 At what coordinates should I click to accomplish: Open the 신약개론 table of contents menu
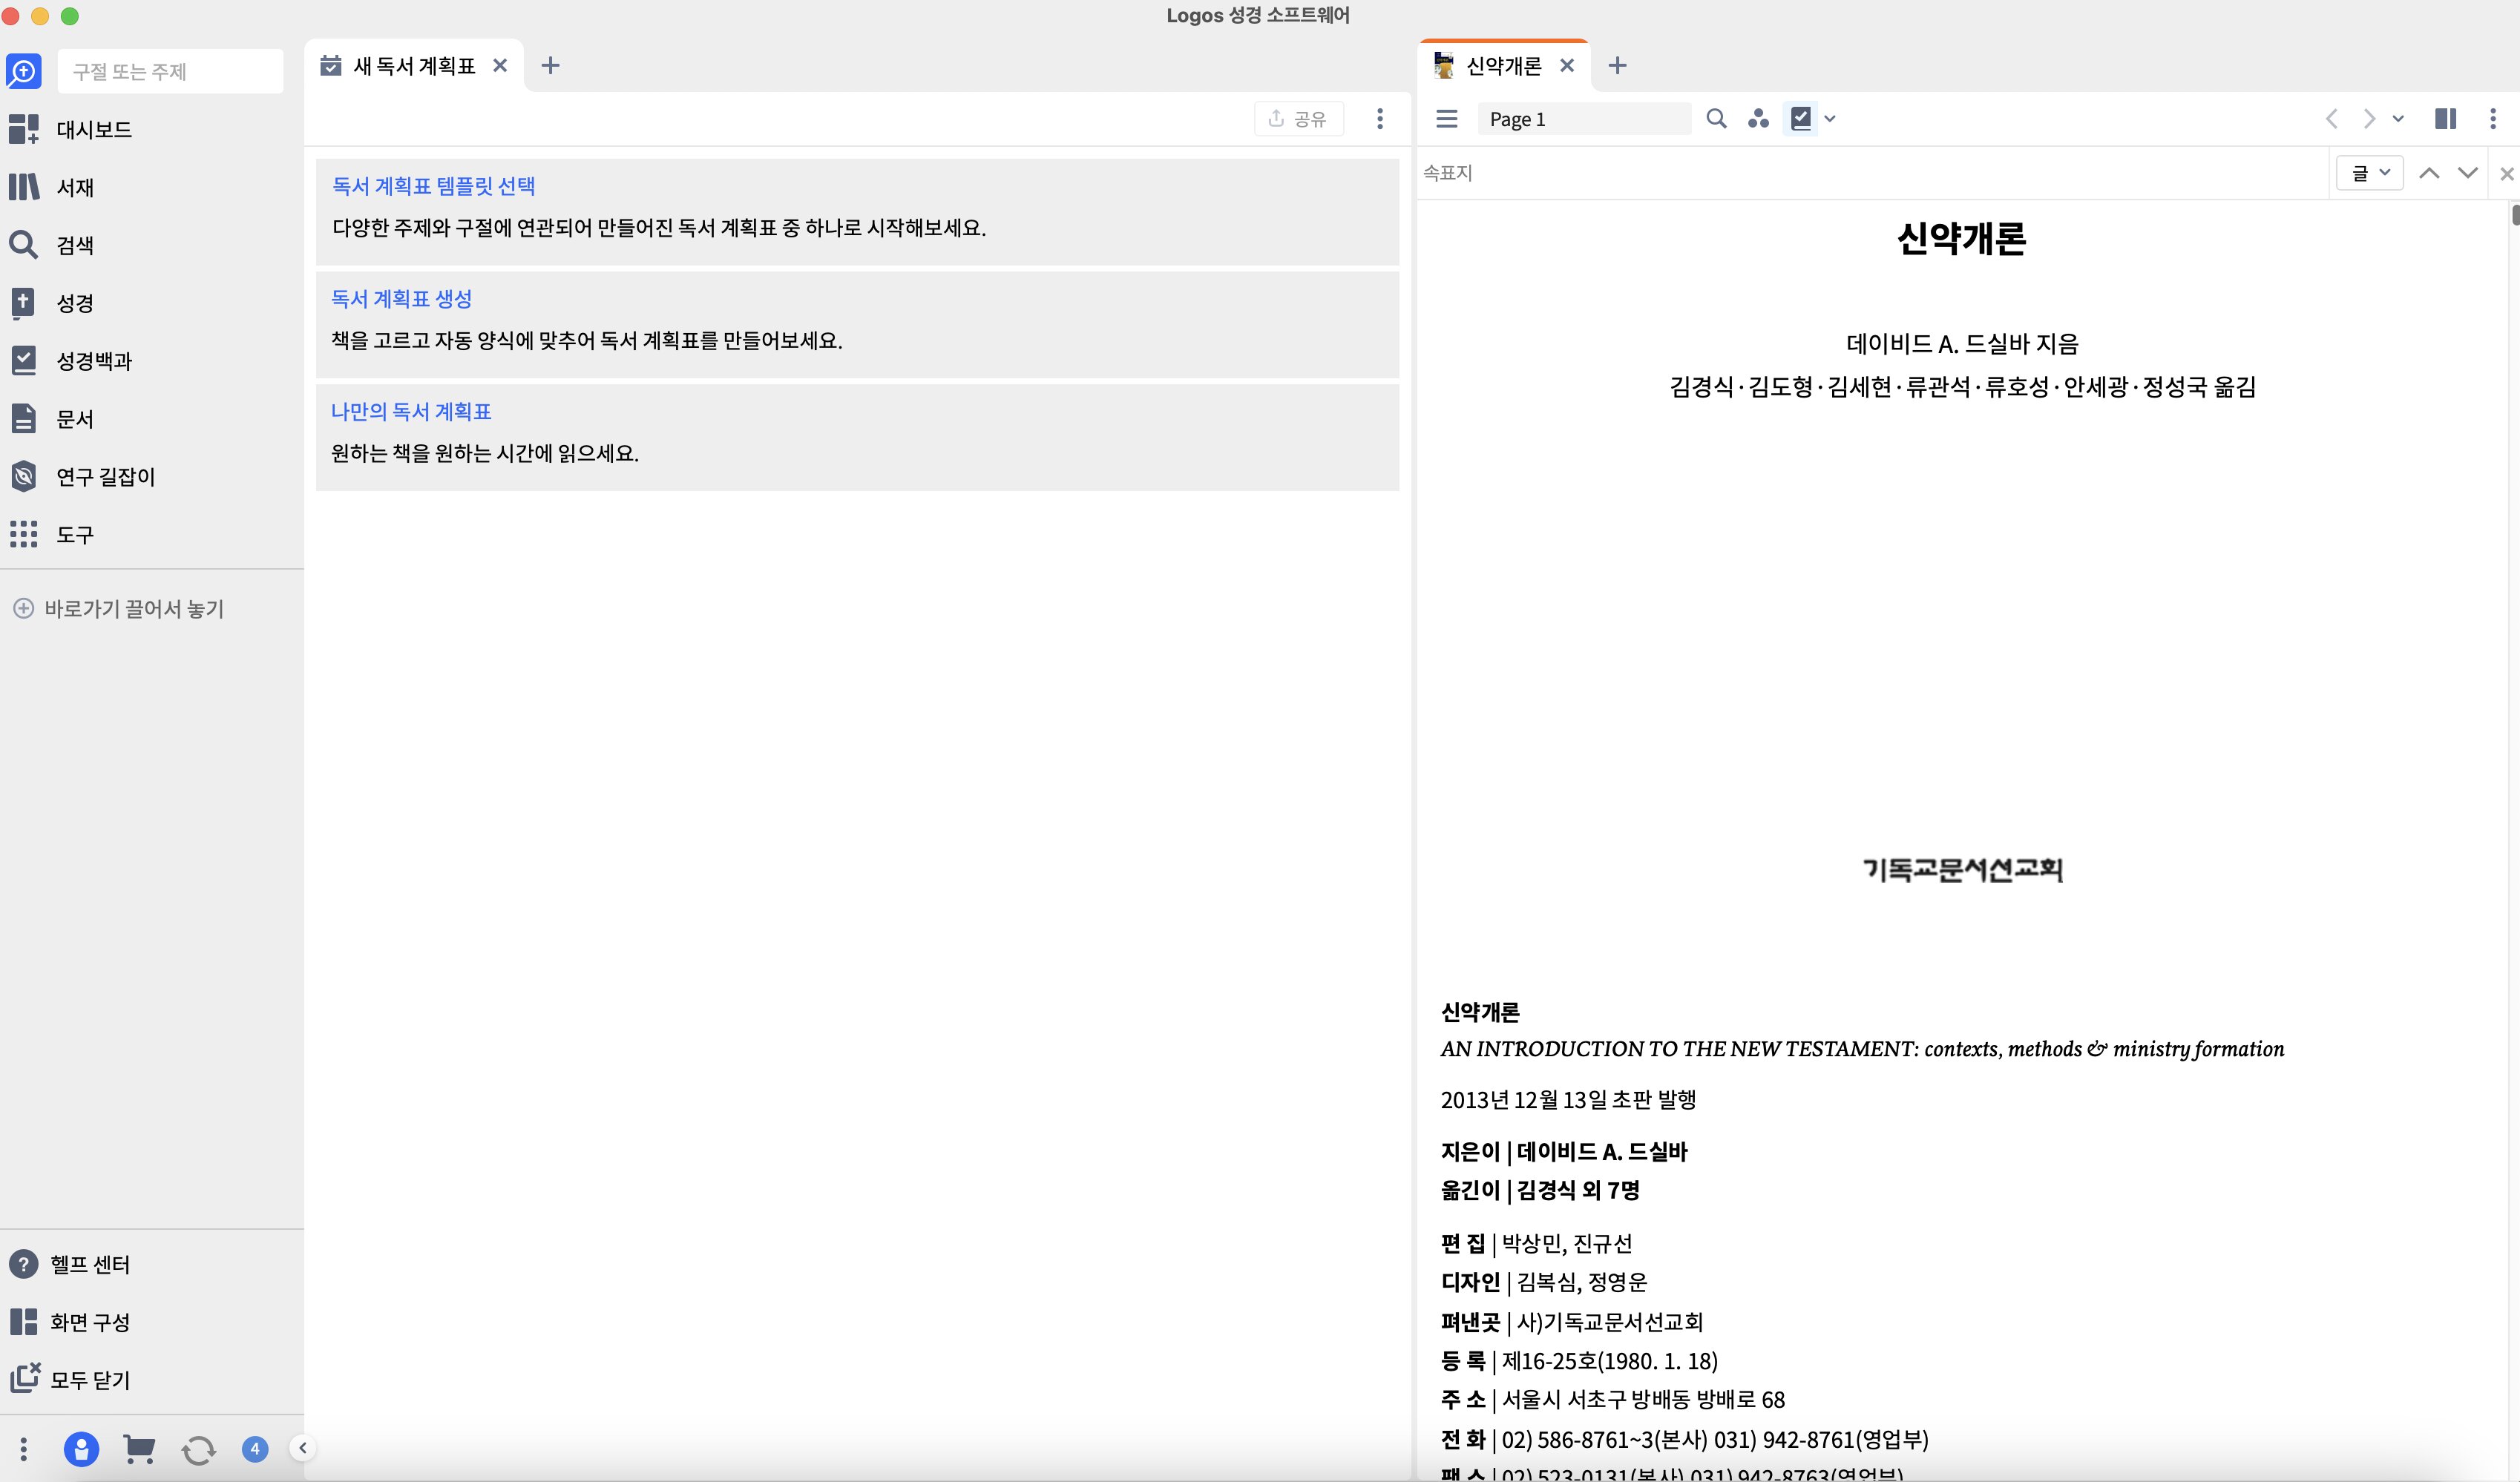click(1447, 119)
